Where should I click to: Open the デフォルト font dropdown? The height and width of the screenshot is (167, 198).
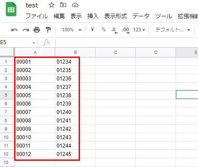point(173,30)
